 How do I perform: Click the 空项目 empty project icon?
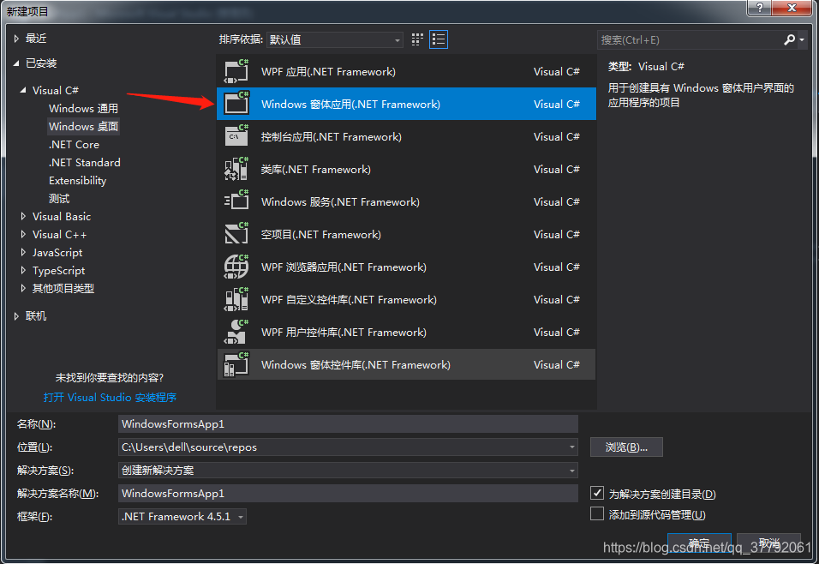pos(236,234)
